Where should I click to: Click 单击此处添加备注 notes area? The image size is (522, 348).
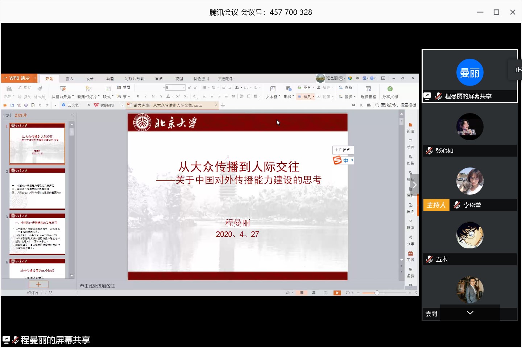(x=97, y=286)
